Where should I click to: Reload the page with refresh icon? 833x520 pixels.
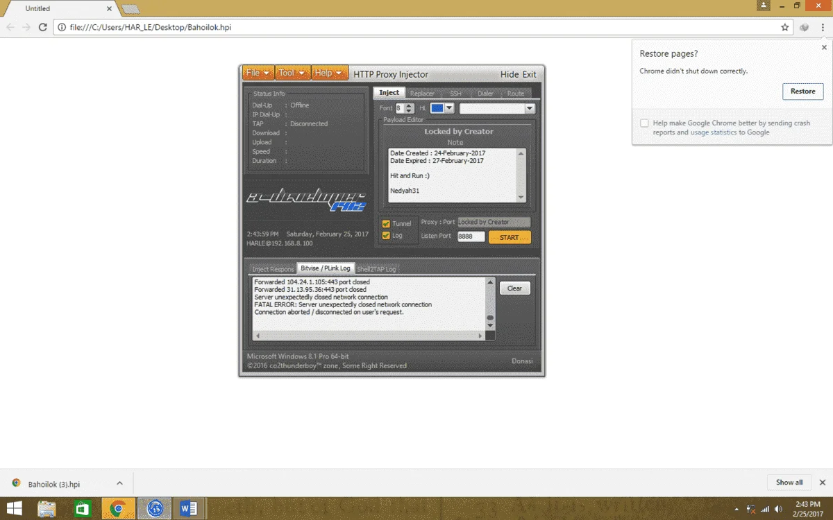pyautogui.click(x=42, y=27)
